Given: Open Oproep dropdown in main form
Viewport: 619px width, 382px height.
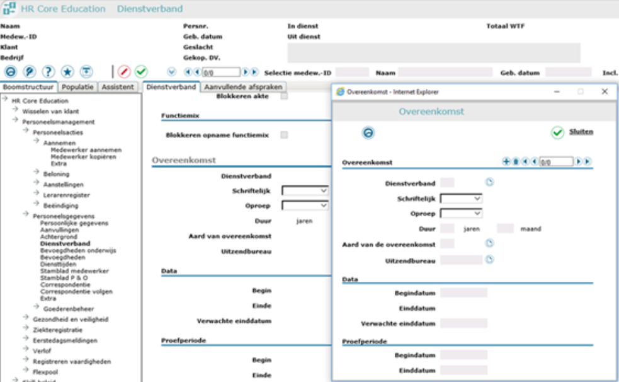Looking at the screenshot, I should [305, 206].
